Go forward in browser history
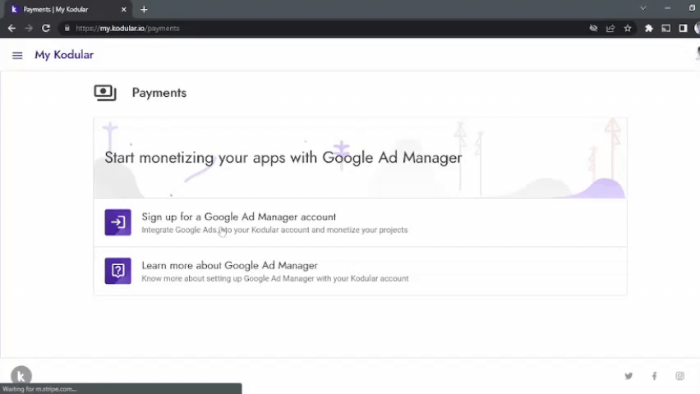This screenshot has width=700, height=394. 29,28
